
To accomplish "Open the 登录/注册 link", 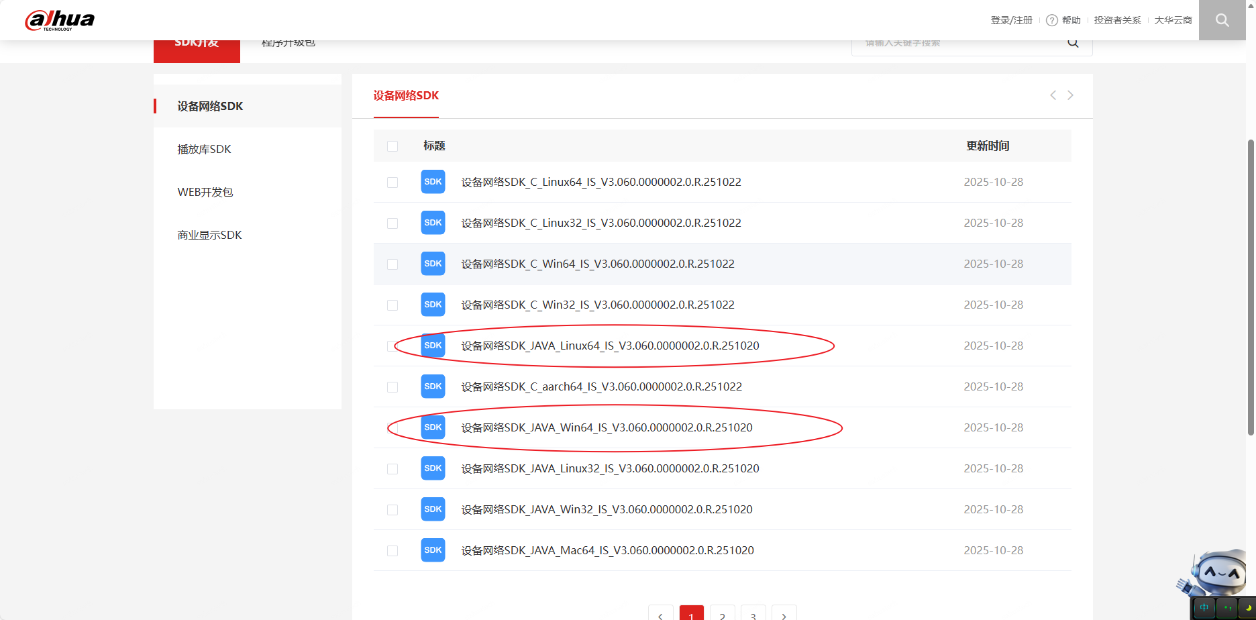I will (1011, 20).
